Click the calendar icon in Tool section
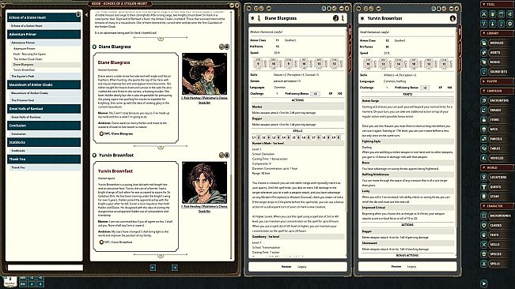 [x=502, y=14]
